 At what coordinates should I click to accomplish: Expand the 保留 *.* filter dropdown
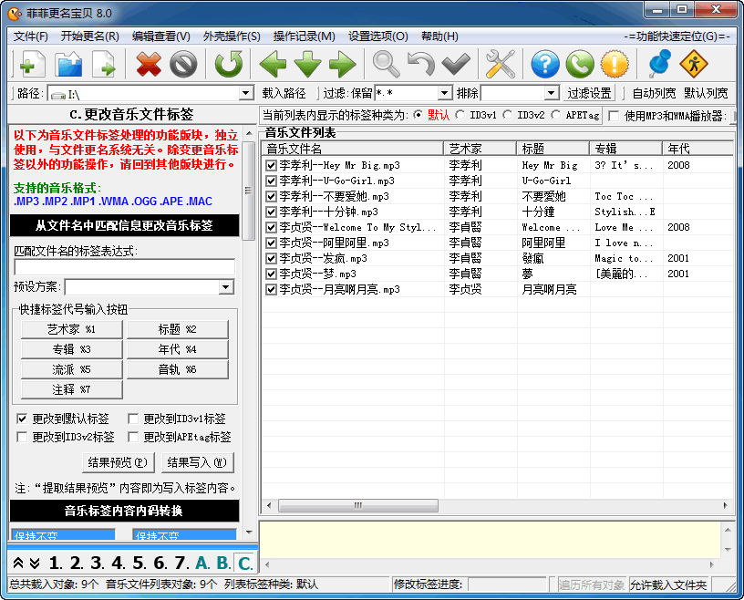tap(445, 93)
